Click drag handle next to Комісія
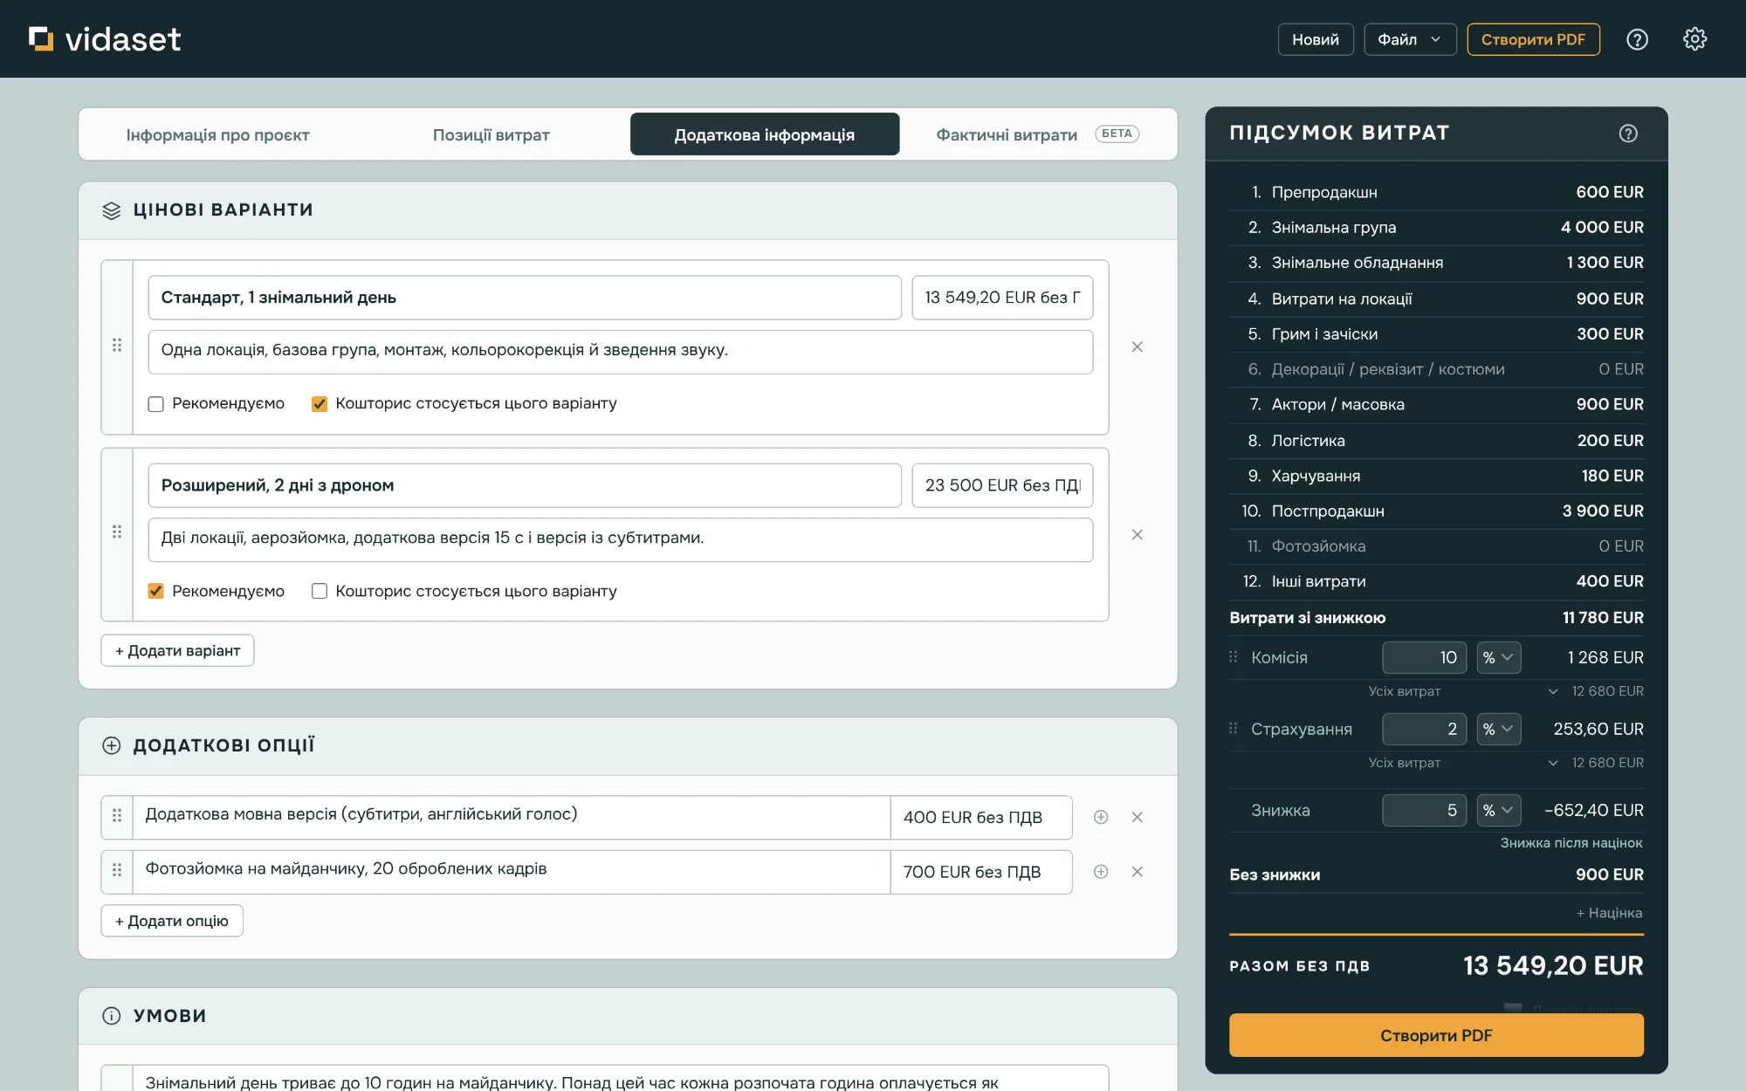 coord(1234,657)
